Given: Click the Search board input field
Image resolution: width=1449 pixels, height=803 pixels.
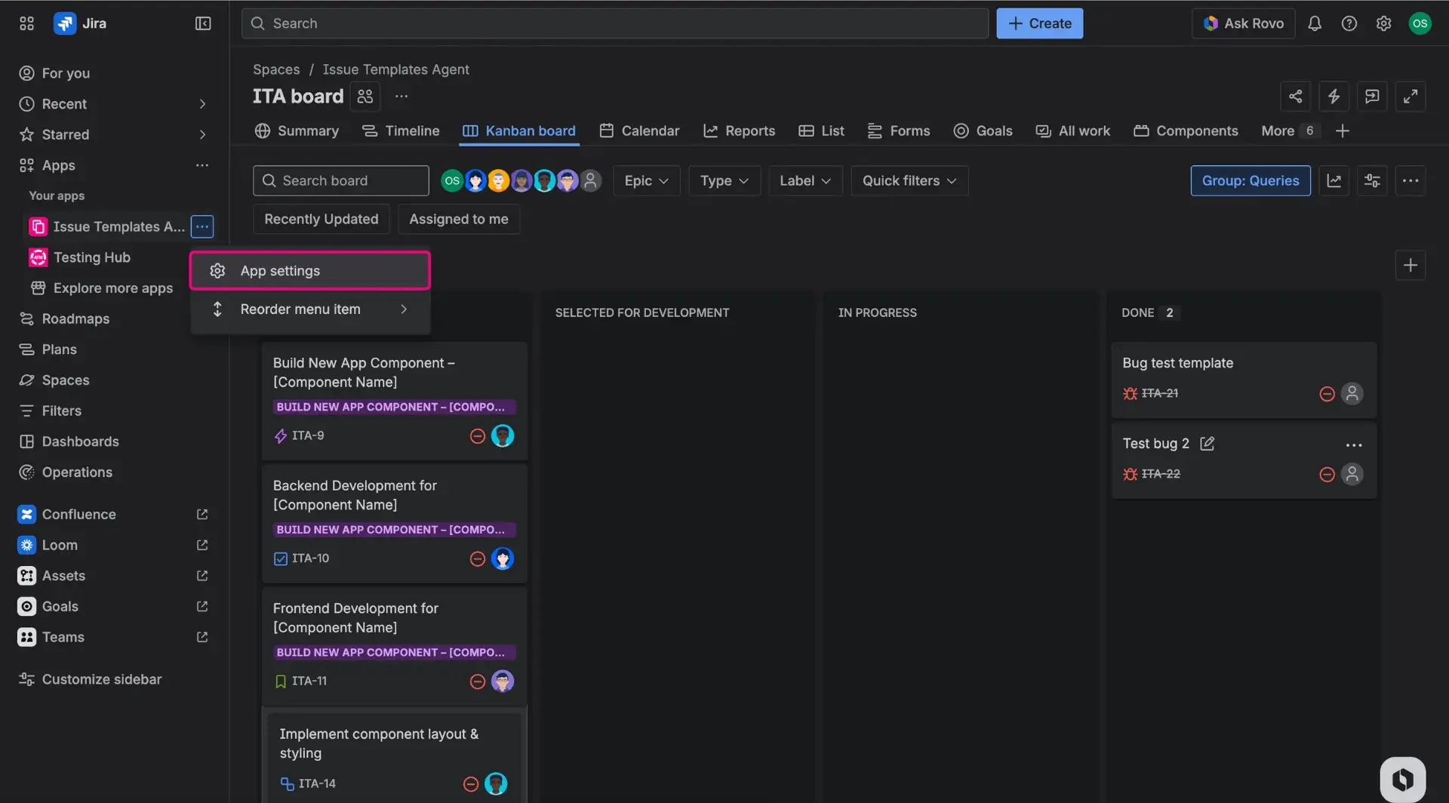Looking at the screenshot, I should click(x=340, y=180).
